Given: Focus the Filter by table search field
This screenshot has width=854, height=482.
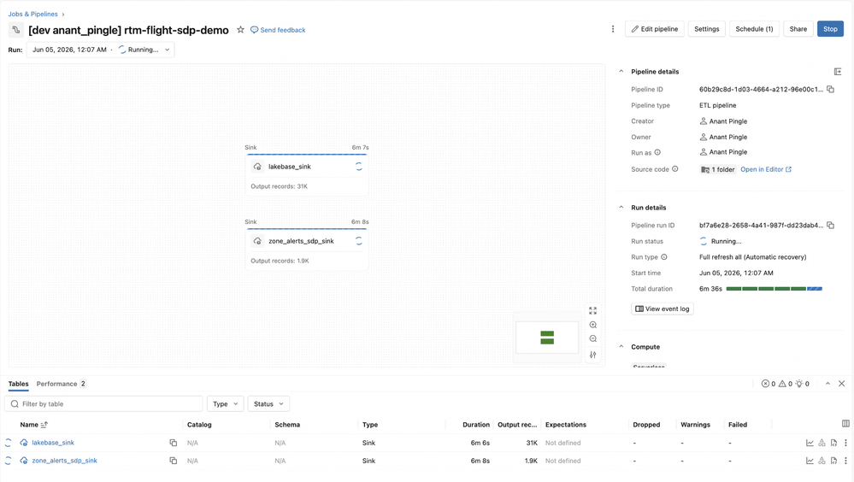Looking at the screenshot, I should 103,403.
